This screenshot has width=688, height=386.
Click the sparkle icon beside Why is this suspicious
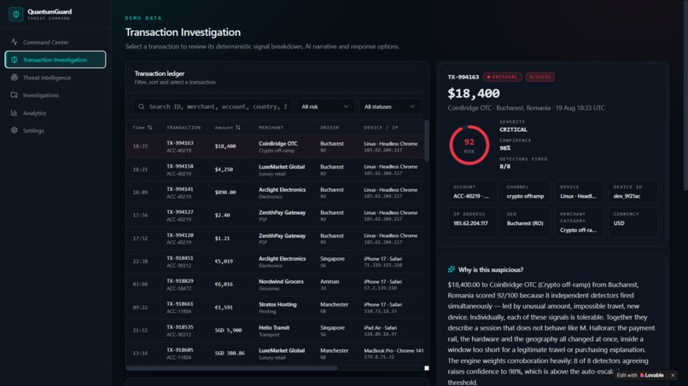451,269
